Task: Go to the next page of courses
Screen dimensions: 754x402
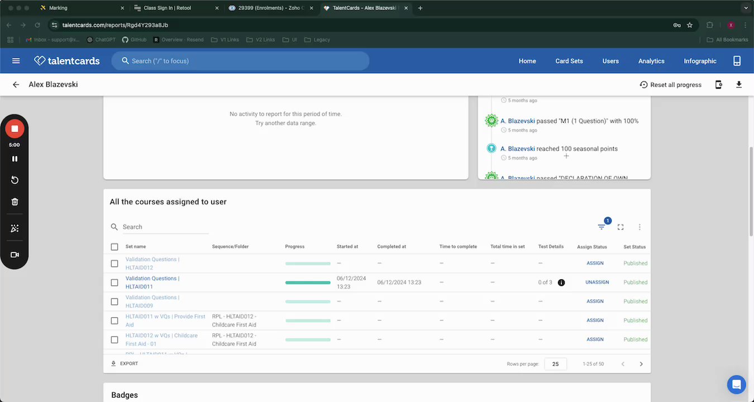Action: [x=641, y=364]
